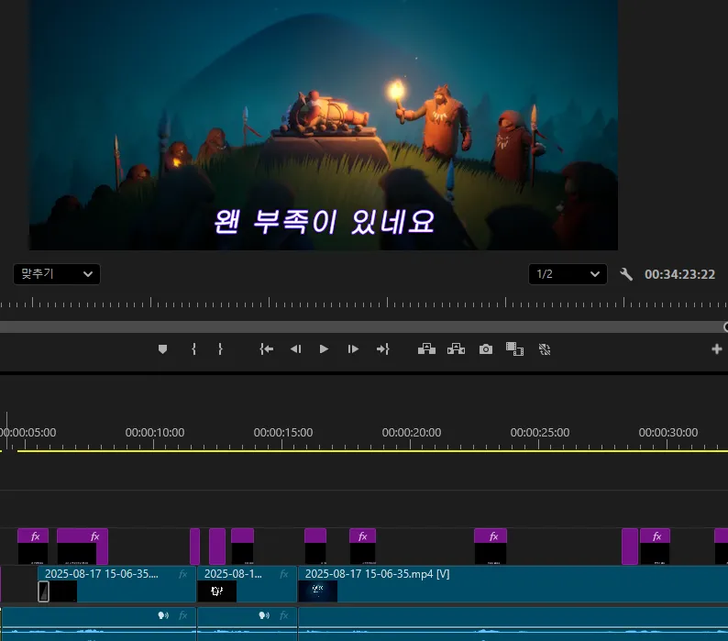Click 00:00:20:00 on the timeline ruler

click(412, 433)
